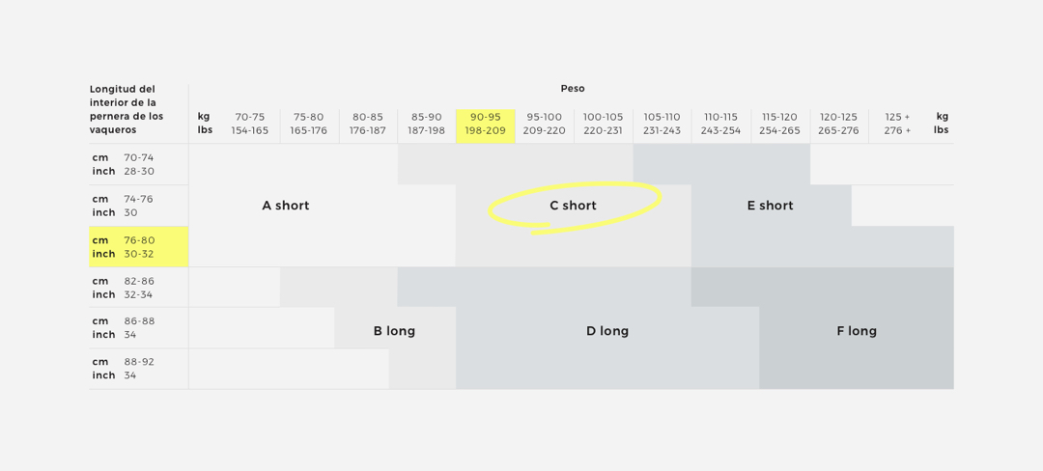This screenshot has height=471, width=1043.
Task: Choose the 85-90 kg weight header
Action: click(x=426, y=125)
